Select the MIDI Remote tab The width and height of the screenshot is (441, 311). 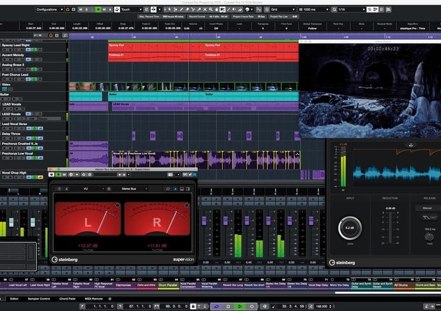click(x=93, y=298)
